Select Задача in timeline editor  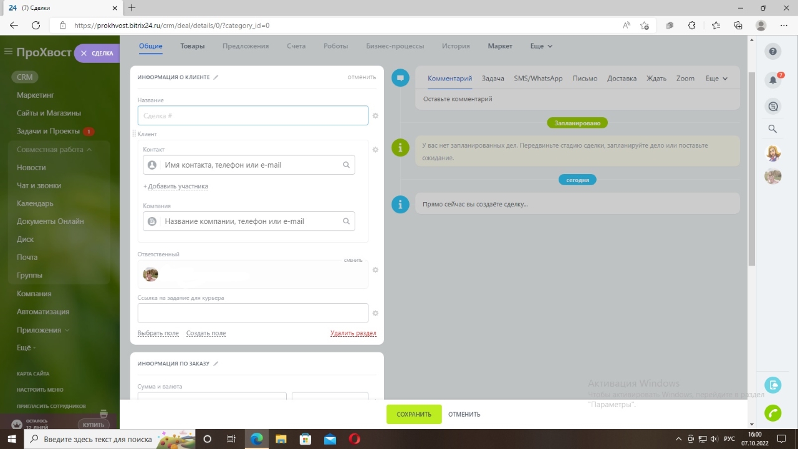(x=493, y=79)
